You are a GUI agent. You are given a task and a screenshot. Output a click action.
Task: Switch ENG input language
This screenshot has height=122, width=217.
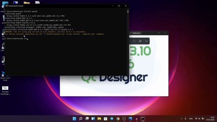(x=191, y=119)
